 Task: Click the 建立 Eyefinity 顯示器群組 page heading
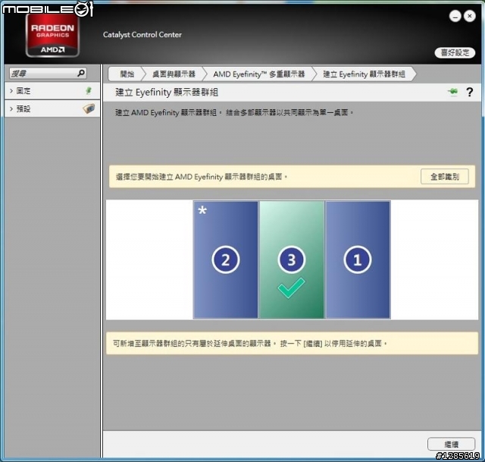(167, 93)
